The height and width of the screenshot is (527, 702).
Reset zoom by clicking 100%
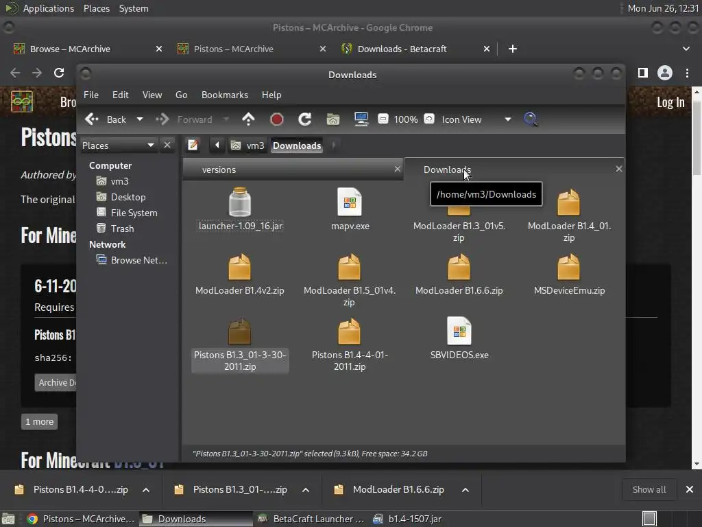click(406, 119)
